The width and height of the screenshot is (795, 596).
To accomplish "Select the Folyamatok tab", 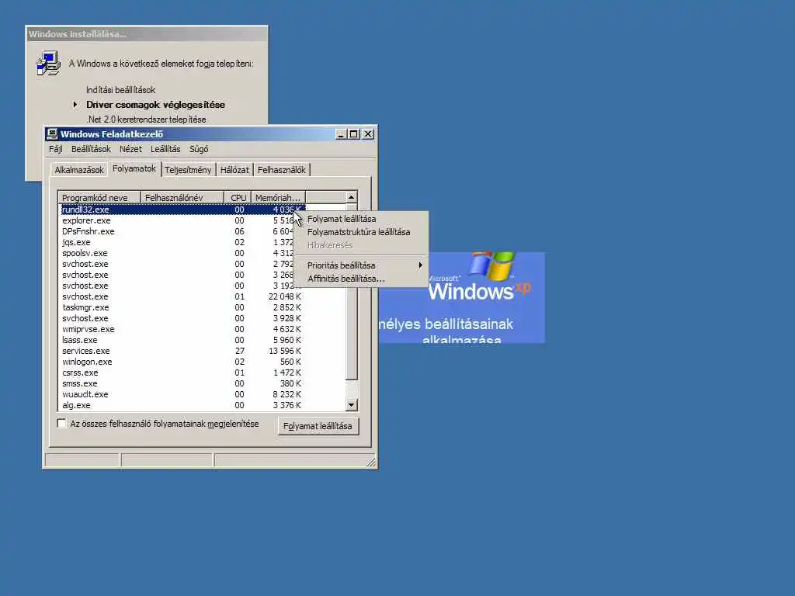I will tap(134, 168).
